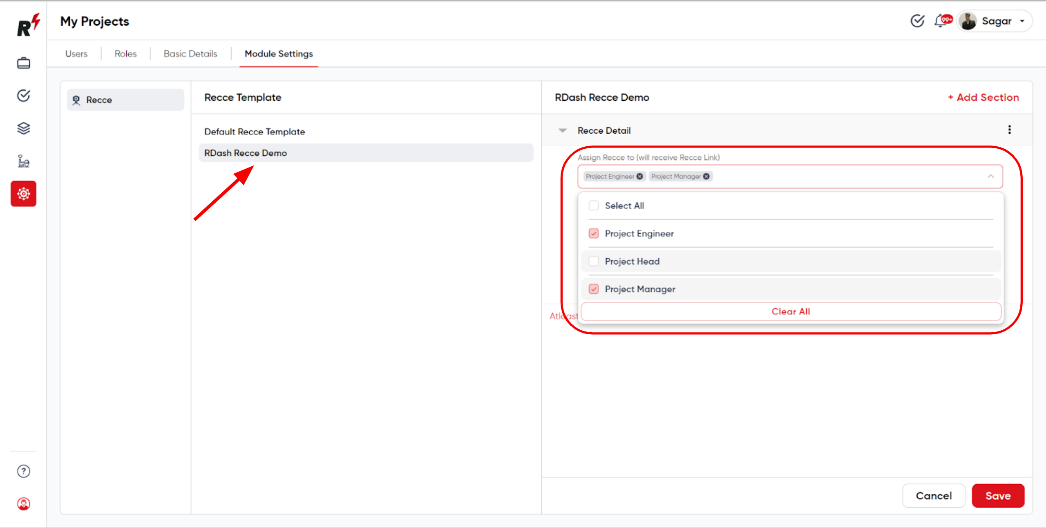Image resolution: width=1046 pixels, height=528 pixels.
Task: Click the RDash Recce Demo panel title
Action: 602,97
